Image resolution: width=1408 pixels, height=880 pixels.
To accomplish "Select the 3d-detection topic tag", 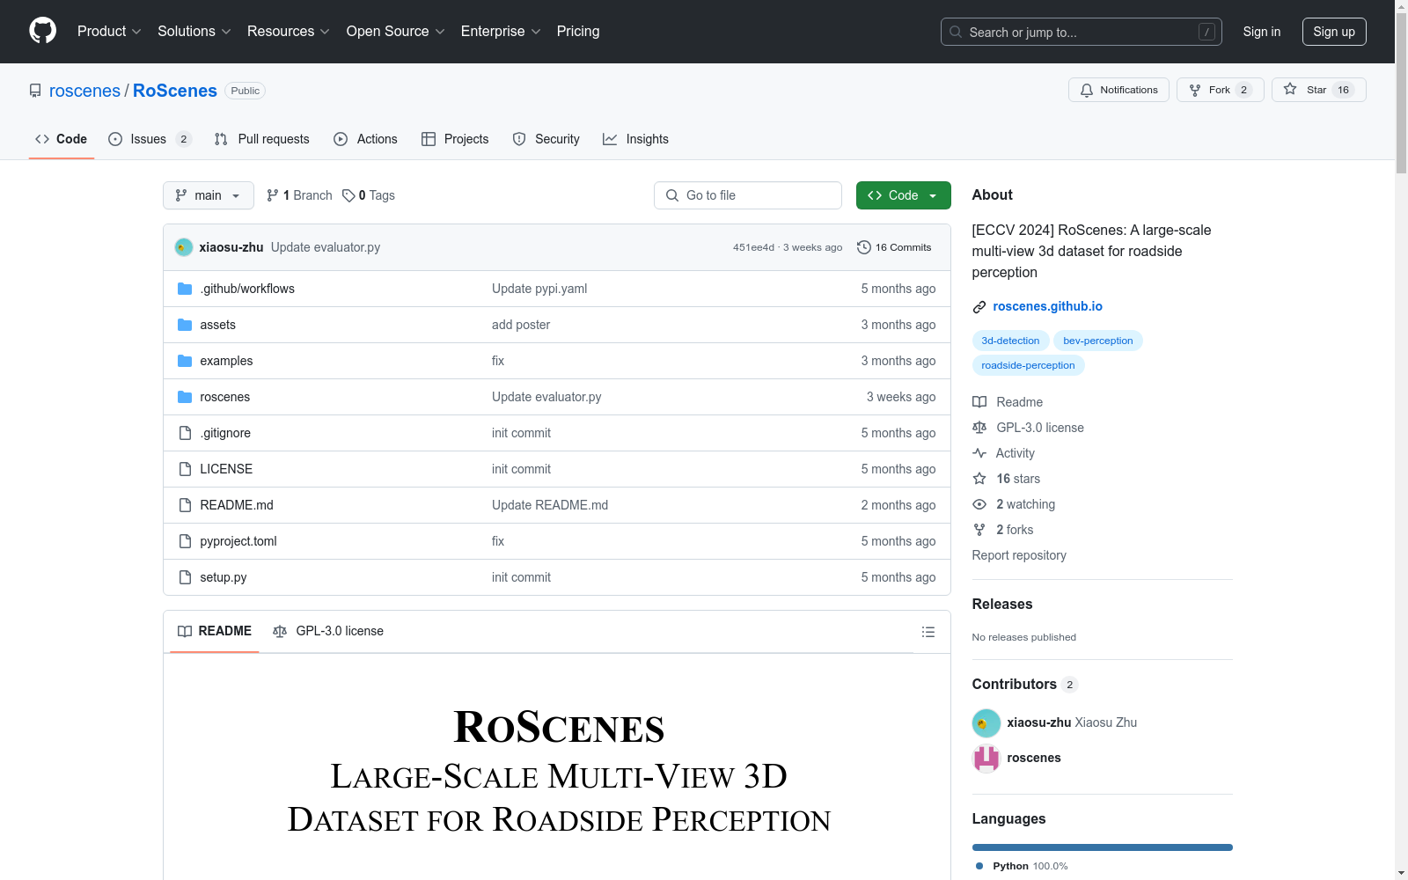I will 1010,341.
